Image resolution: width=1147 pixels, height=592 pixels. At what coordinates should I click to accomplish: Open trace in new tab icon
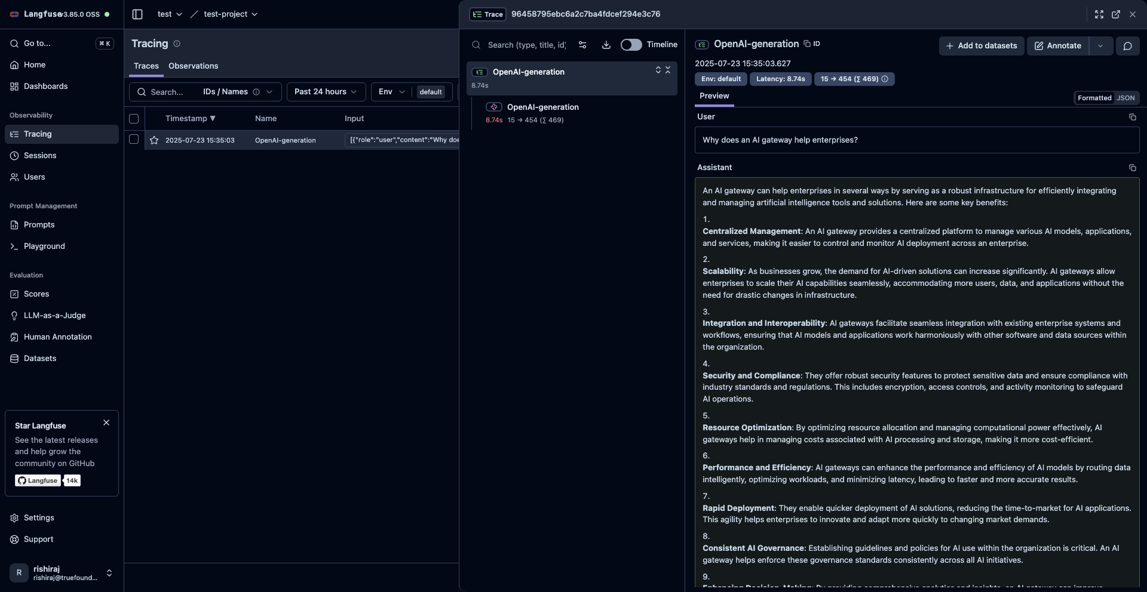(x=1115, y=14)
